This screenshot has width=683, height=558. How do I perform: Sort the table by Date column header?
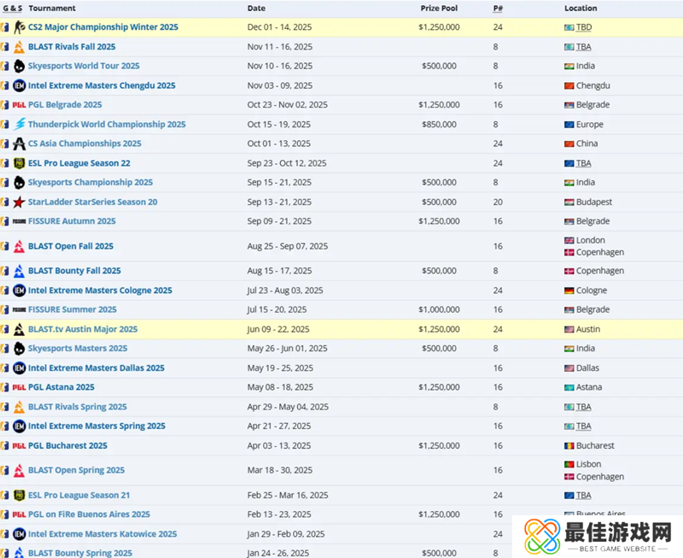click(256, 8)
